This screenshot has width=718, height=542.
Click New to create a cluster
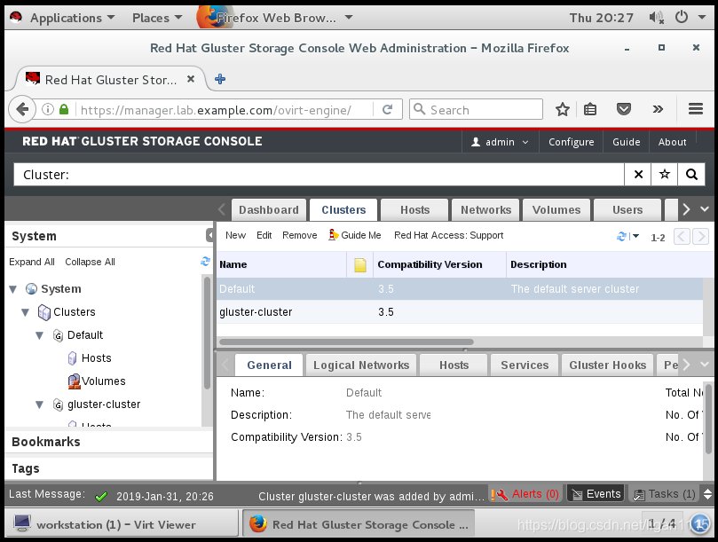[235, 235]
